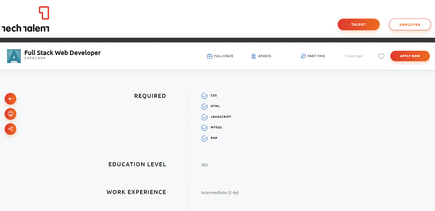Click the Catalava company name
This screenshot has width=435, height=211.
[x=35, y=58]
